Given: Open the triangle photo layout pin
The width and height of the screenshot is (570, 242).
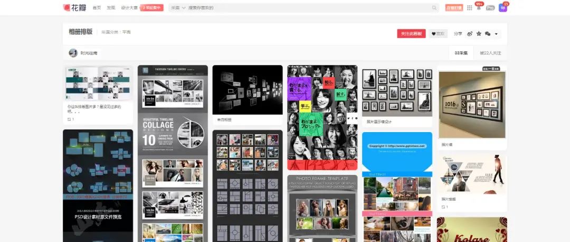Looking at the screenshot, I should [472, 174].
